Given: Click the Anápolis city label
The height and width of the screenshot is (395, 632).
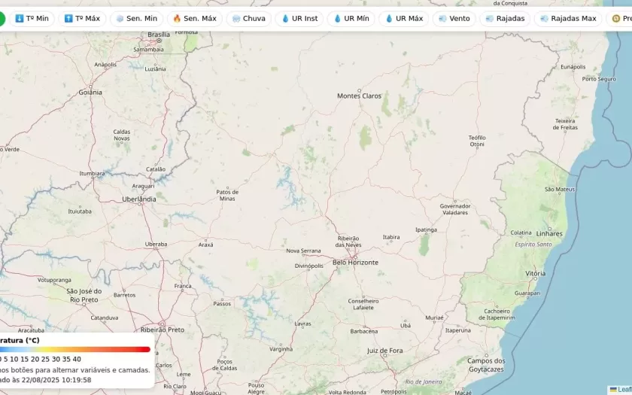Looking at the screenshot, I should (x=105, y=65).
